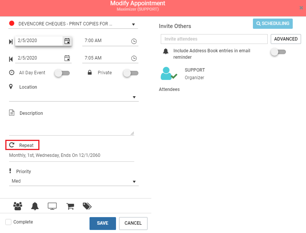Click the Private padlock icon
This screenshot has width=306, height=233.
point(89,72)
